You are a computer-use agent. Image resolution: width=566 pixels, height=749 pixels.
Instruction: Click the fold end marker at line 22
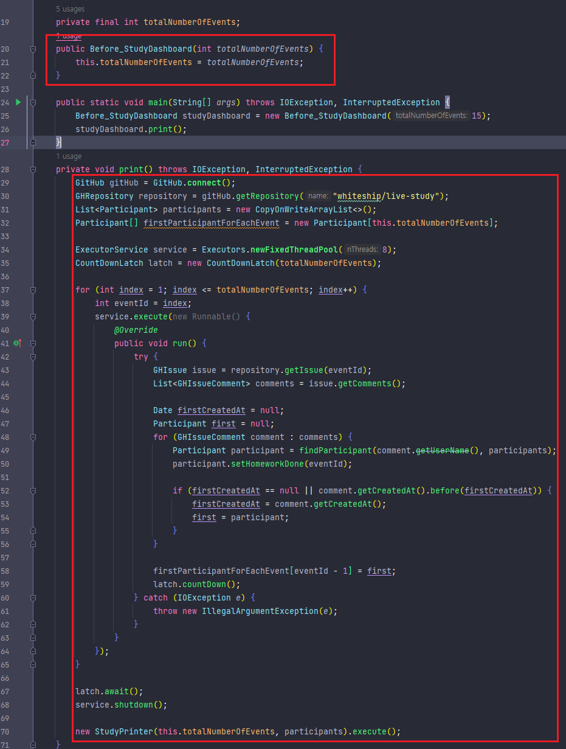pos(33,75)
